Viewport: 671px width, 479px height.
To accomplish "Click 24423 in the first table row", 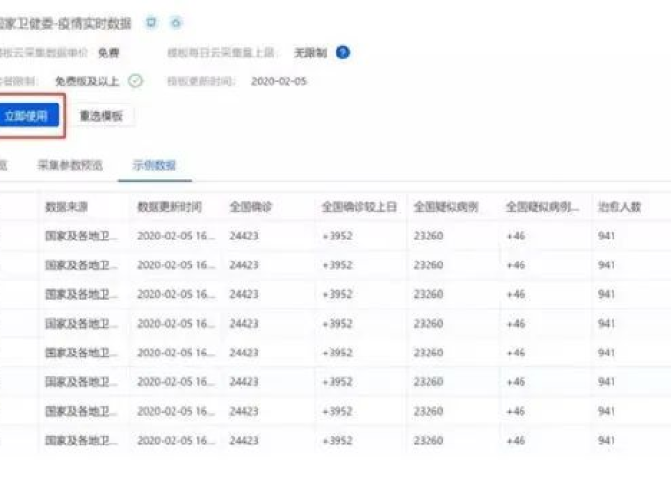I will pyautogui.click(x=243, y=236).
